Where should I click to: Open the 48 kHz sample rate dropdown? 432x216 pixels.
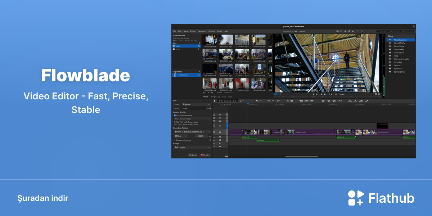(x=202, y=136)
